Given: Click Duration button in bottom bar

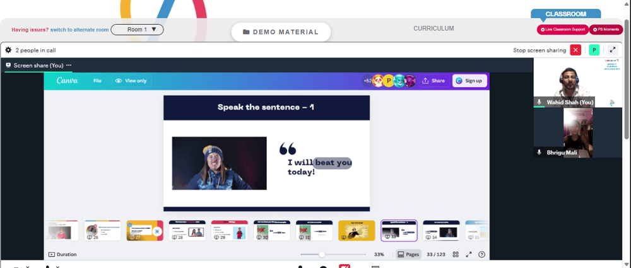Looking at the screenshot, I should point(62,254).
